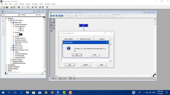Open the File menu
Image resolution: width=170 pixels, height=95 pixels.
[x=2, y=4]
